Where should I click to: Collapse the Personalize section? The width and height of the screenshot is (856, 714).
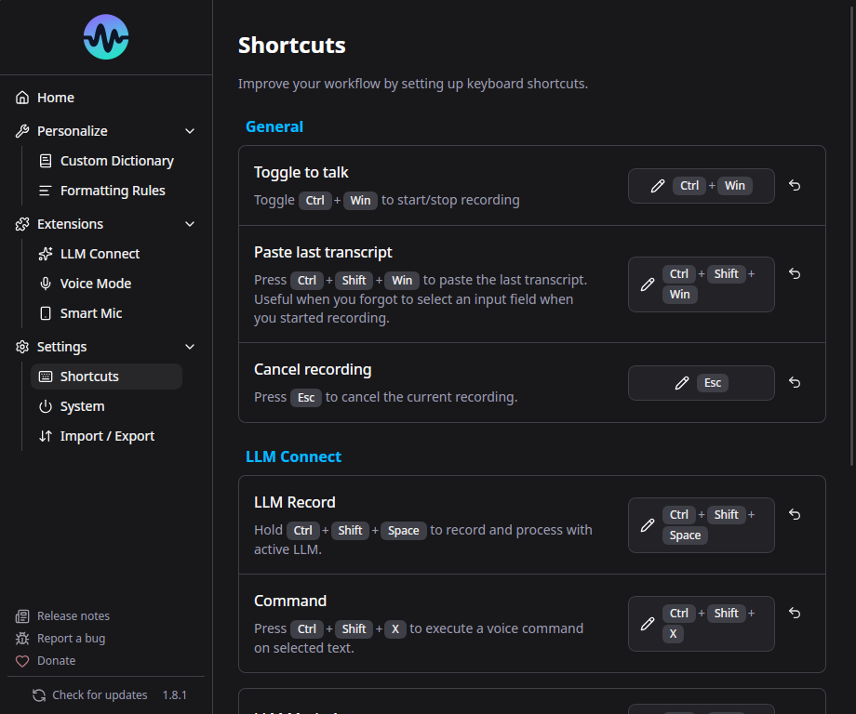[190, 130]
